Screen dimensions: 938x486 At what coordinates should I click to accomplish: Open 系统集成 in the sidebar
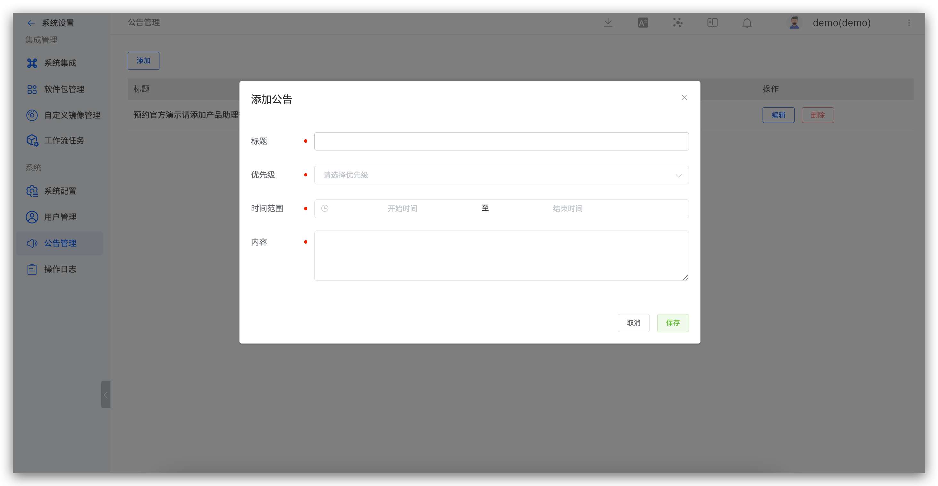coord(60,63)
